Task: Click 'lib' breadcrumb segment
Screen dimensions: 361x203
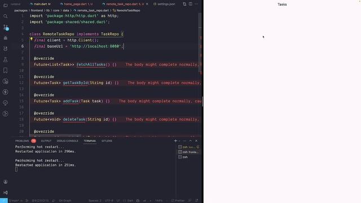Action: [48, 10]
